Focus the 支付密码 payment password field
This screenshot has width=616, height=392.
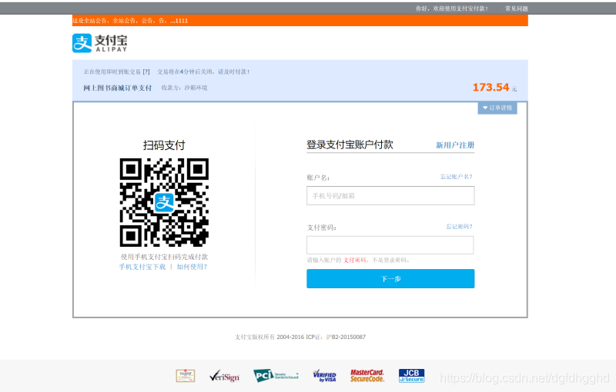coord(390,245)
